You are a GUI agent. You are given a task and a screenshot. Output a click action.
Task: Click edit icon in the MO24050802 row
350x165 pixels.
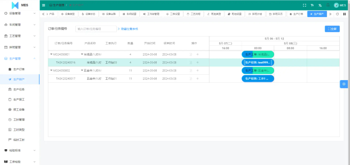click(191, 70)
